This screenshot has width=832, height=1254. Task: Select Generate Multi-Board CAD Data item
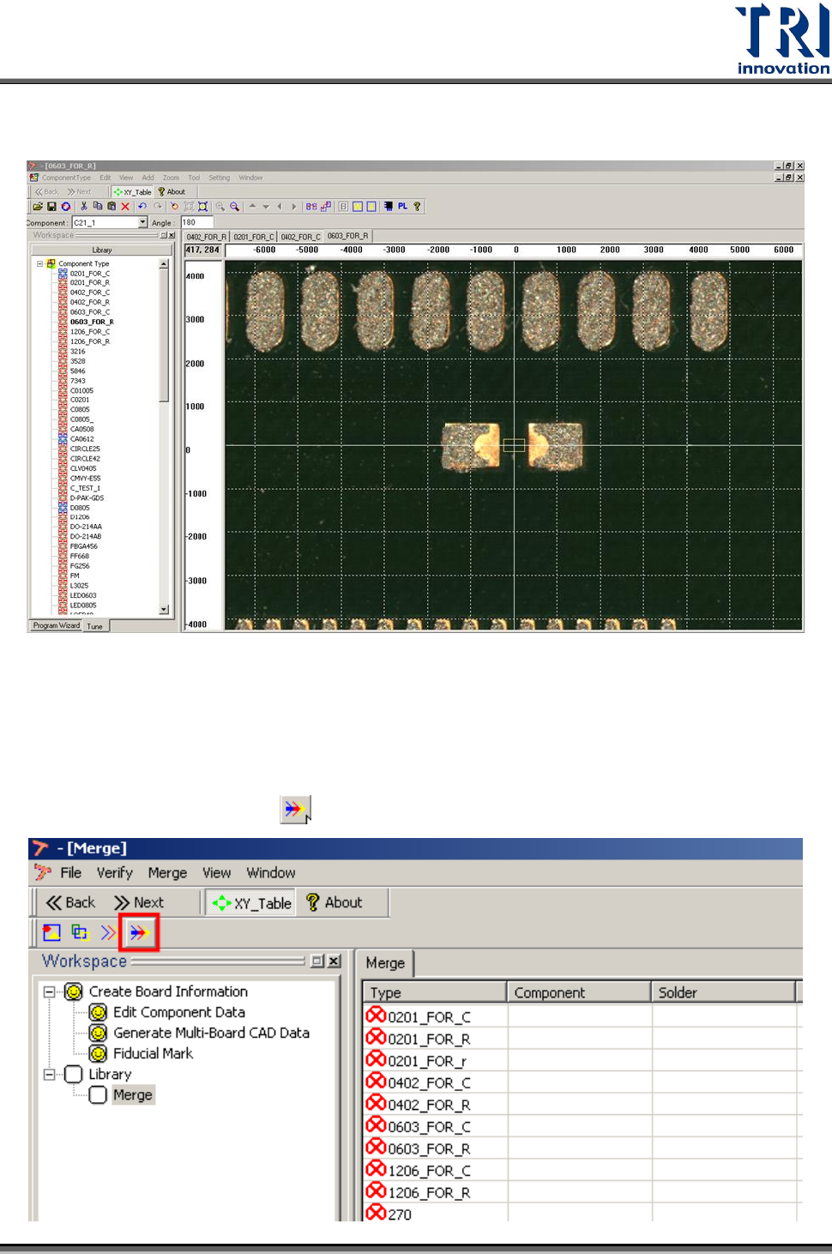(211, 1033)
